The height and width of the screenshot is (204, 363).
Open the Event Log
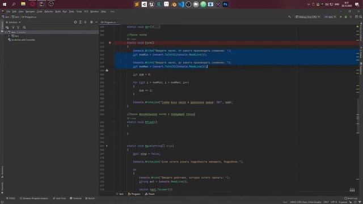[351, 198]
